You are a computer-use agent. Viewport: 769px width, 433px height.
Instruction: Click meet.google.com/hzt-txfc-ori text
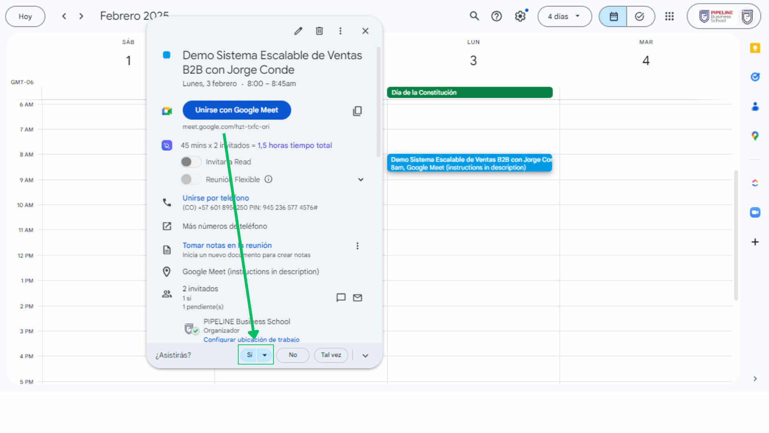point(226,127)
